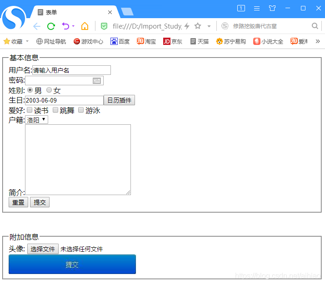Open the 户籍 dropdown showing 洛阳
The height and width of the screenshot is (284, 325).
[x=36, y=120]
